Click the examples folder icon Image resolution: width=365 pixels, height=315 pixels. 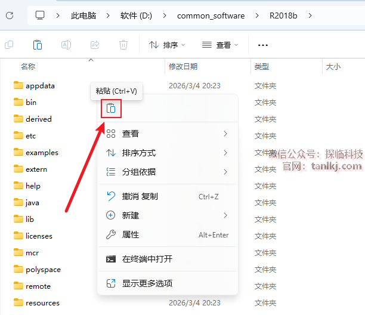18,152
